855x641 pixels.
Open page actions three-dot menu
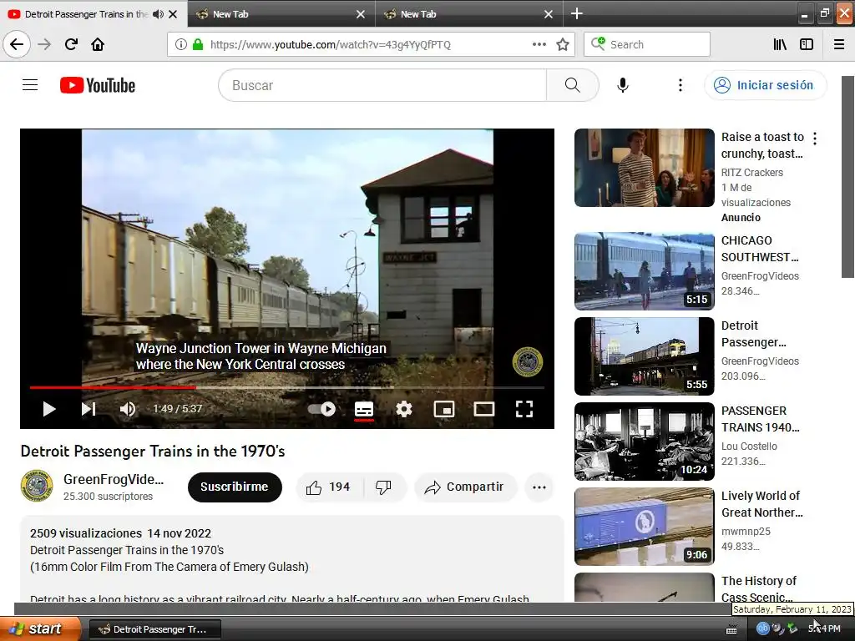point(539,45)
